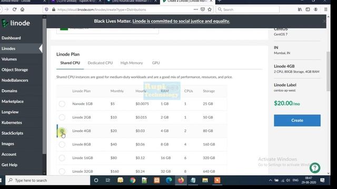Image resolution: width=337 pixels, height=189 pixels.
Task: Select the Nanode 1GB plan radio button
Action: [x=62, y=104]
